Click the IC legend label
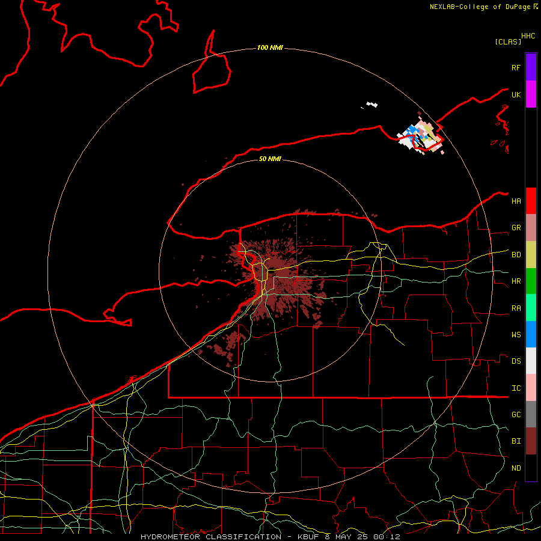 [x=516, y=388]
